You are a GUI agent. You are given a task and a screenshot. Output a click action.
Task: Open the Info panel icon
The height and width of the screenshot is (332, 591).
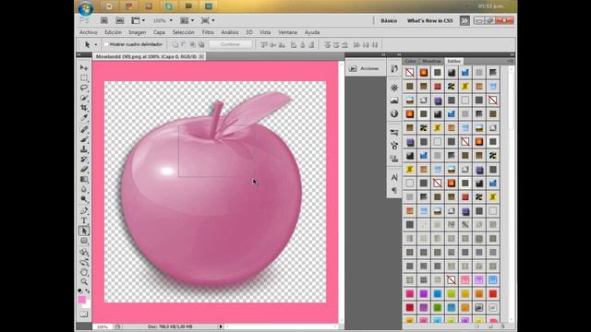tap(394, 113)
